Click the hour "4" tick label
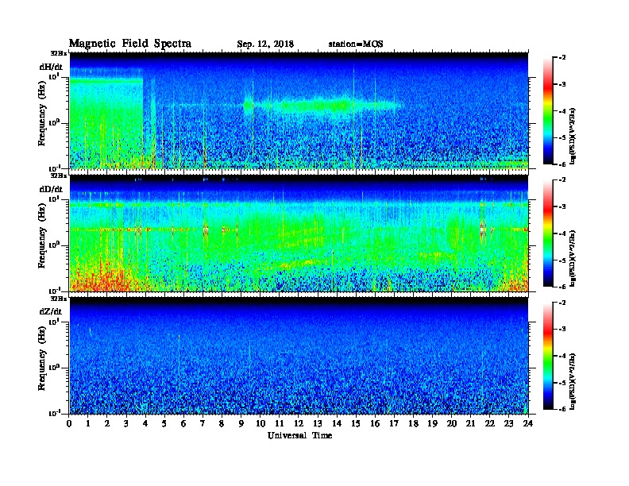 [145, 423]
